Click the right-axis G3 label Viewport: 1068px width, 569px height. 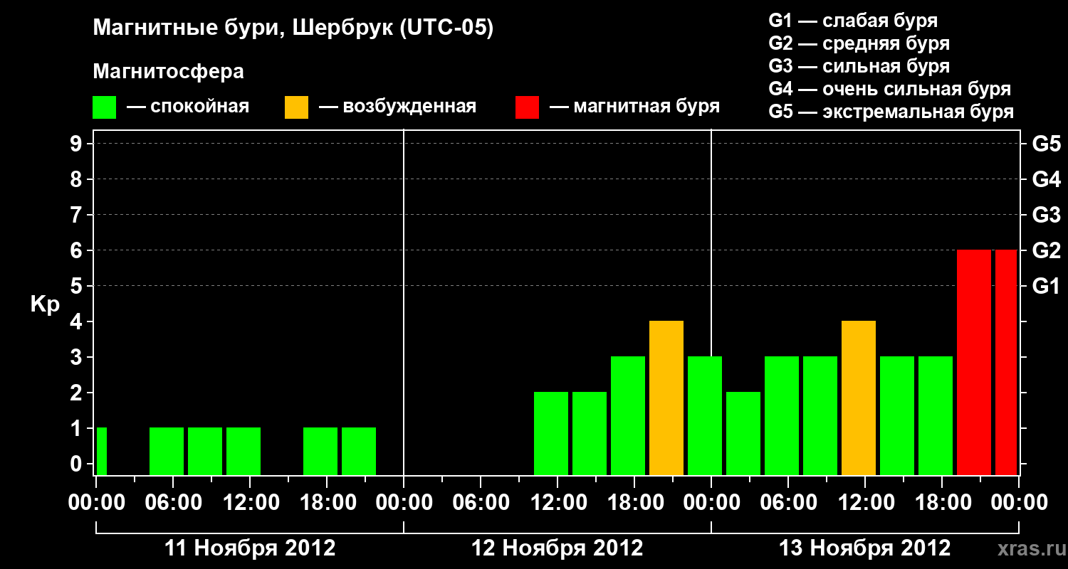(1047, 215)
